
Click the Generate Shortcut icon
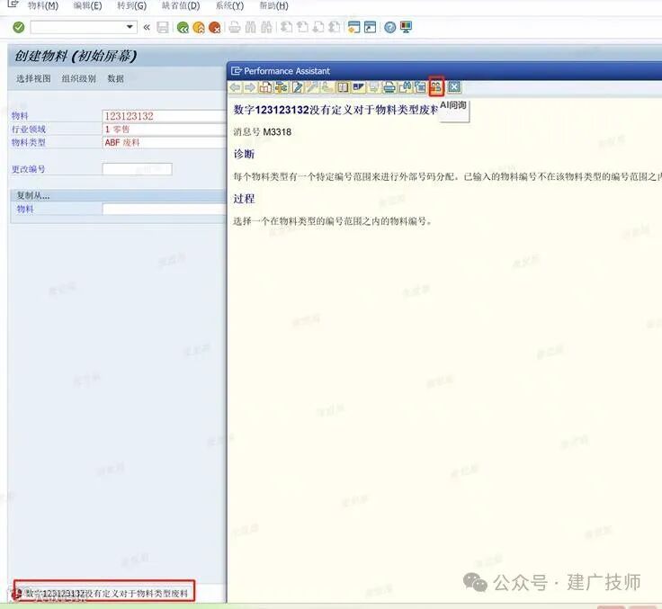tap(370, 28)
